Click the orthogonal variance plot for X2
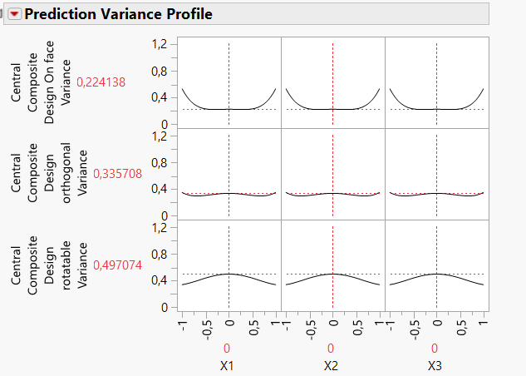Image resolution: width=526 pixels, height=376 pixels. [x=333, y=174]
